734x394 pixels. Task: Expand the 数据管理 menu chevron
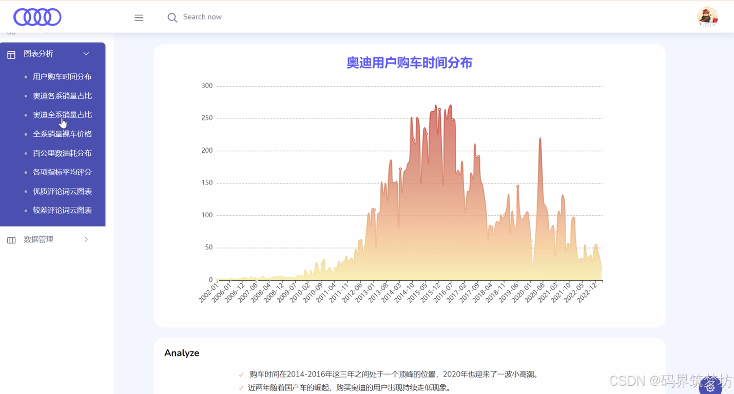86,239
